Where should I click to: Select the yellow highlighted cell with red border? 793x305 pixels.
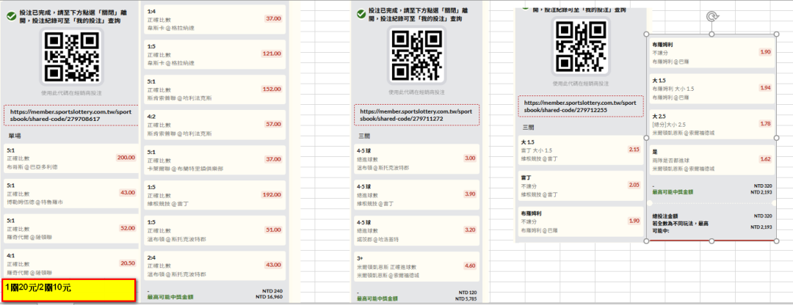68,289
